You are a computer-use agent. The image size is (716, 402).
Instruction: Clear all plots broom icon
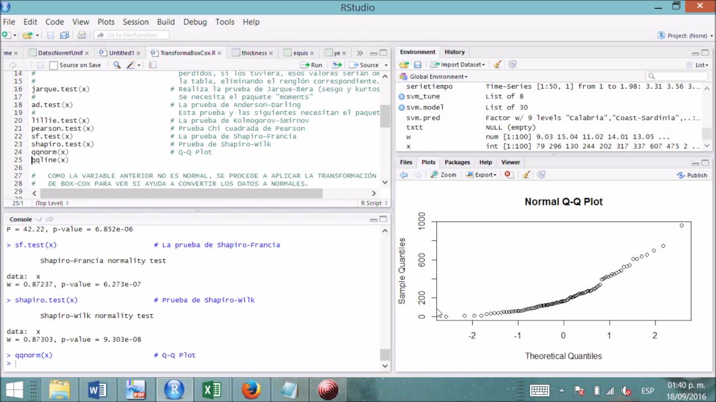[526, 175]
